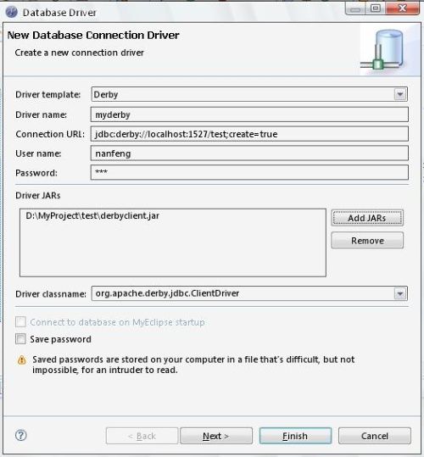Go to the next wizard page
Screen dimensions: 424x457
pyautogui.click(x=216, y=436)
